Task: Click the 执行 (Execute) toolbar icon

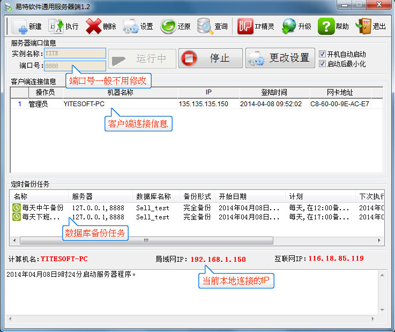Action: [56, 26]
